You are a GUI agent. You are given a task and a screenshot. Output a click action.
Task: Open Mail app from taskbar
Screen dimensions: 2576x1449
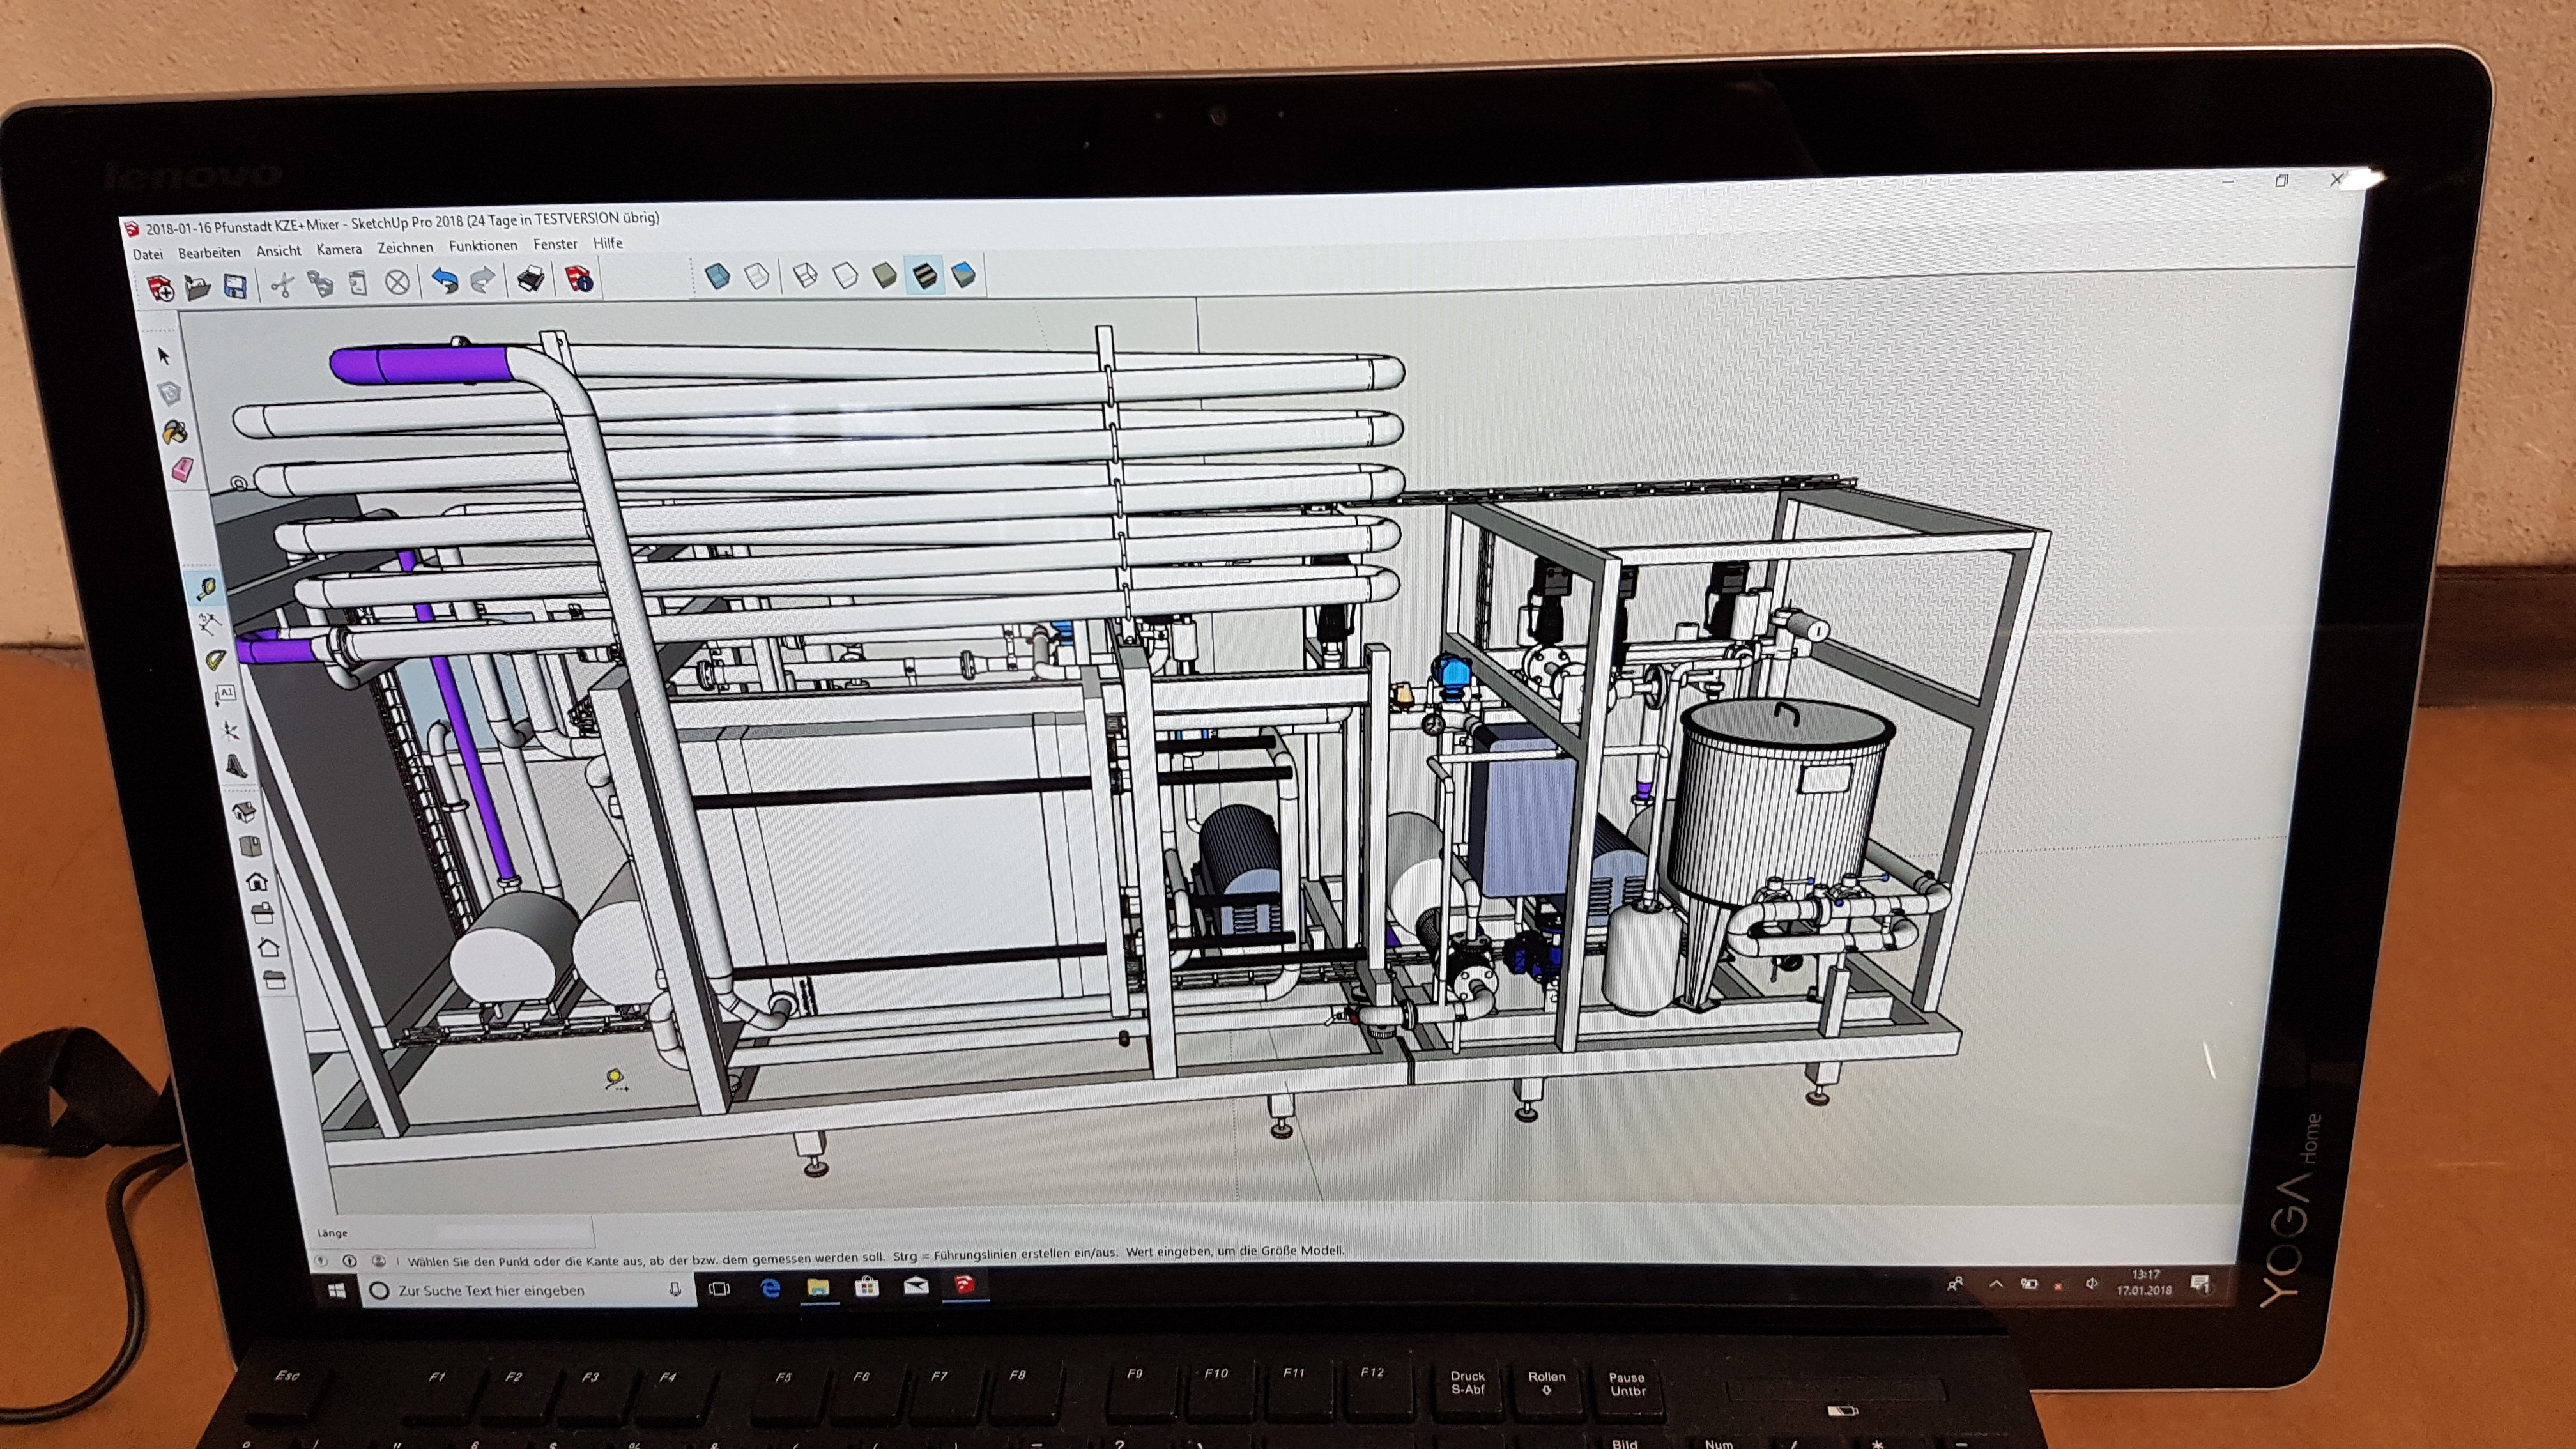(x=916, y=1286)
